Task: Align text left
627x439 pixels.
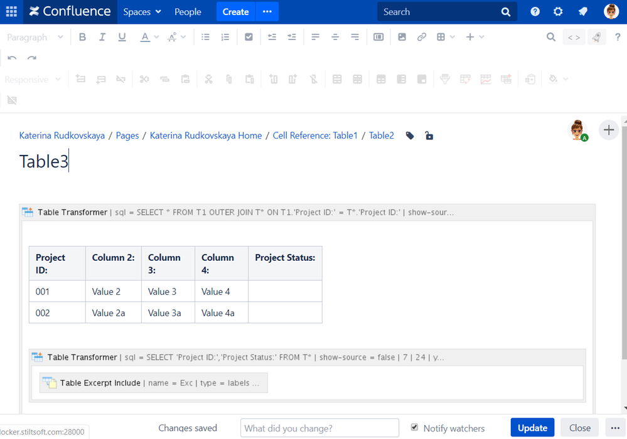Action: tap(316, 37)
